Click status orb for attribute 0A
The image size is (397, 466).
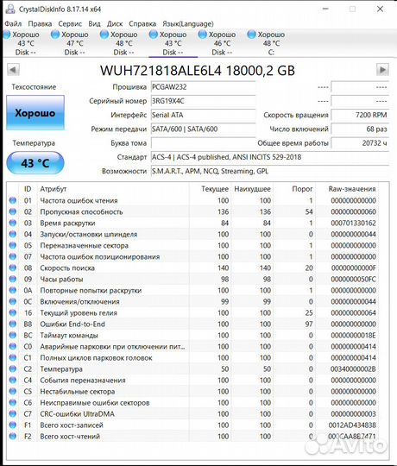(x=13, y=290)
